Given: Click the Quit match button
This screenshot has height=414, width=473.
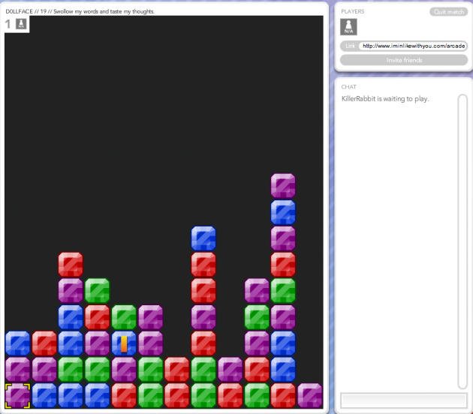Looking at the screenshot, I should tap(448, 12).
